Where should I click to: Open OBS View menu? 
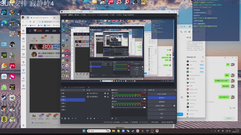pyautogui.click(x=77, y=15)
